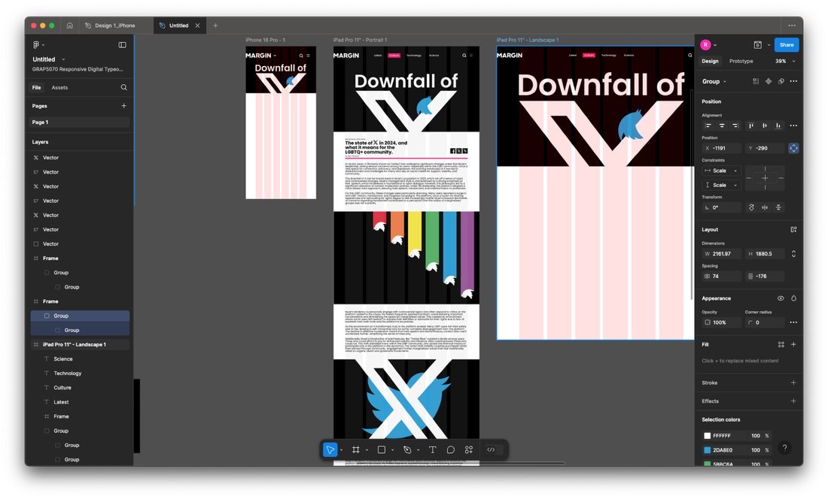Click the 2DA8E0 blue color swatch

[707, 450]
